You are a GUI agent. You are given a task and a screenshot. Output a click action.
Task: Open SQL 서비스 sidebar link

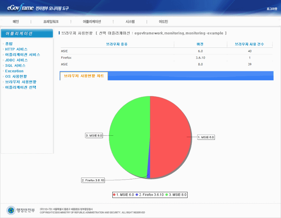coord(15,65)
